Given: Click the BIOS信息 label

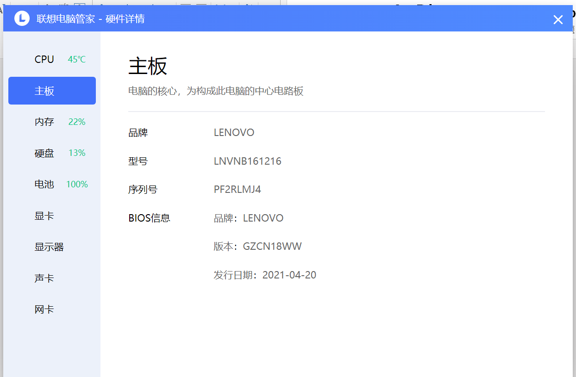Looking at the screenshot, I should [149, 218].
